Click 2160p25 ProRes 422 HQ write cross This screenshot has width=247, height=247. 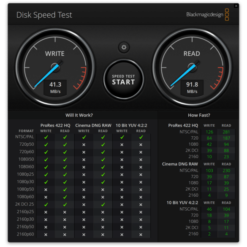pyautogui.click(x=46, y=212)
